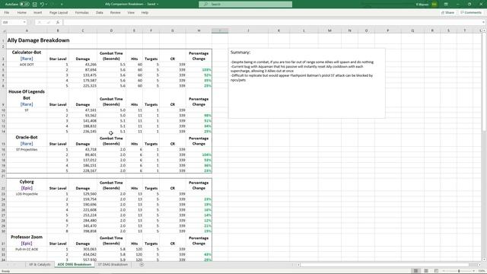Click the Undo arrow icon
Image resolution: width=487 pixels, height=274 pixels.
pyautogui.click(x=42, y=5)
